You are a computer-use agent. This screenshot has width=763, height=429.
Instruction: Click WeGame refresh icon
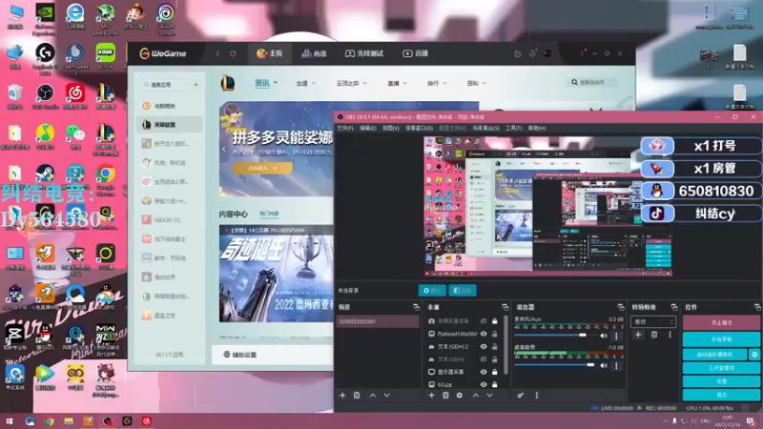(x=233, y=53)
